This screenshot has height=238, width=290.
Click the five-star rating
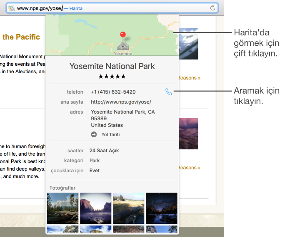pos(112,76)
